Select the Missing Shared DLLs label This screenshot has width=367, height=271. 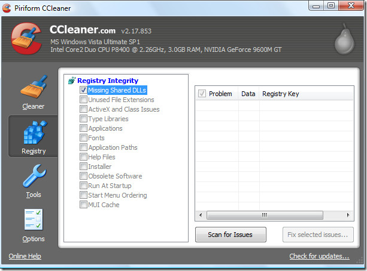pos(117,90)
